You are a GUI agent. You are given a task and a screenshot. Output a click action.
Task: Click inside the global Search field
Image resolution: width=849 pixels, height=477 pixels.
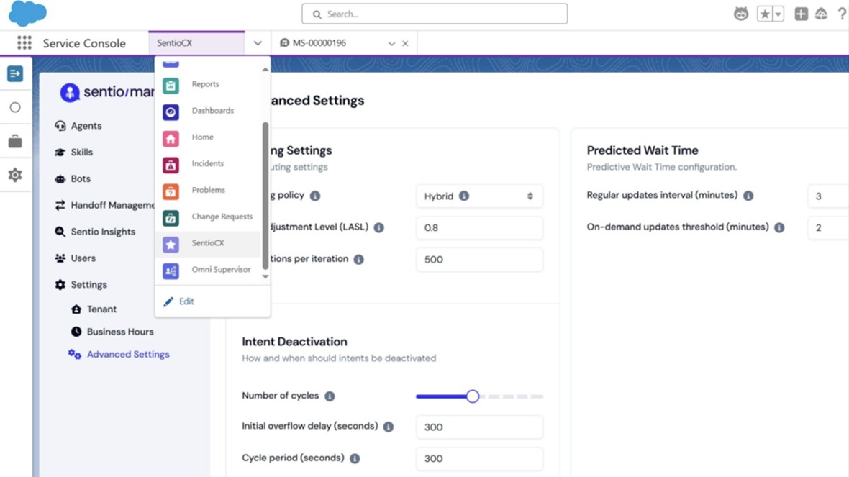click(x=435, y=14)
